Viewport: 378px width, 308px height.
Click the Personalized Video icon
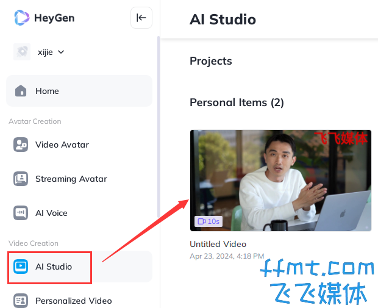click(x=21, y=301)
